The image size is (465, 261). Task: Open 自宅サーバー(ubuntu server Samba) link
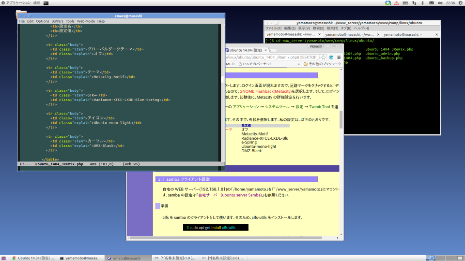tap(230, 195)
